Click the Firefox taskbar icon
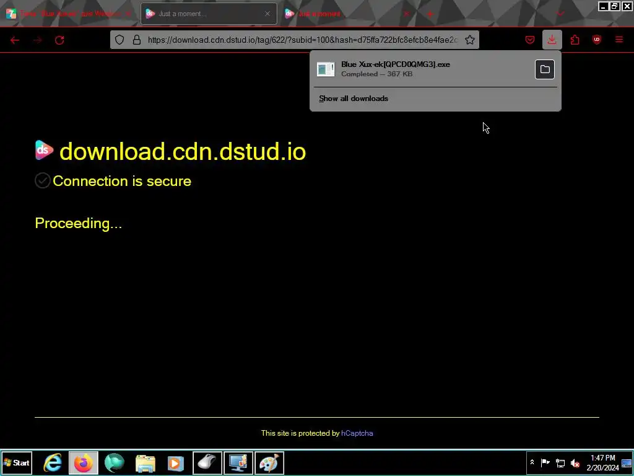634x476 pixels. pyautogui.click(x=84, y=462)
